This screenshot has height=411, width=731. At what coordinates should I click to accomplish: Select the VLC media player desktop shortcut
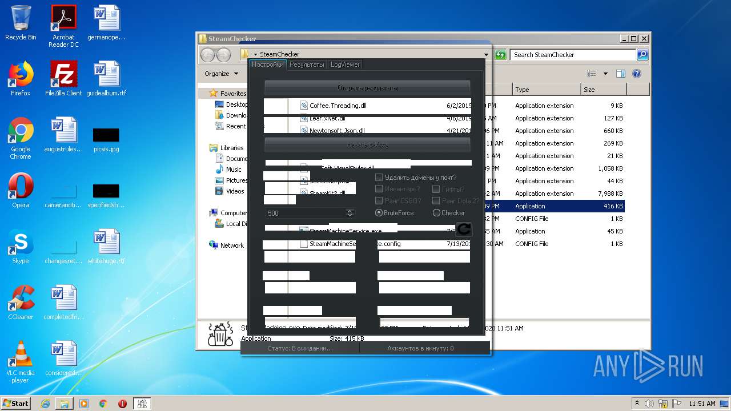coord(21,362)
